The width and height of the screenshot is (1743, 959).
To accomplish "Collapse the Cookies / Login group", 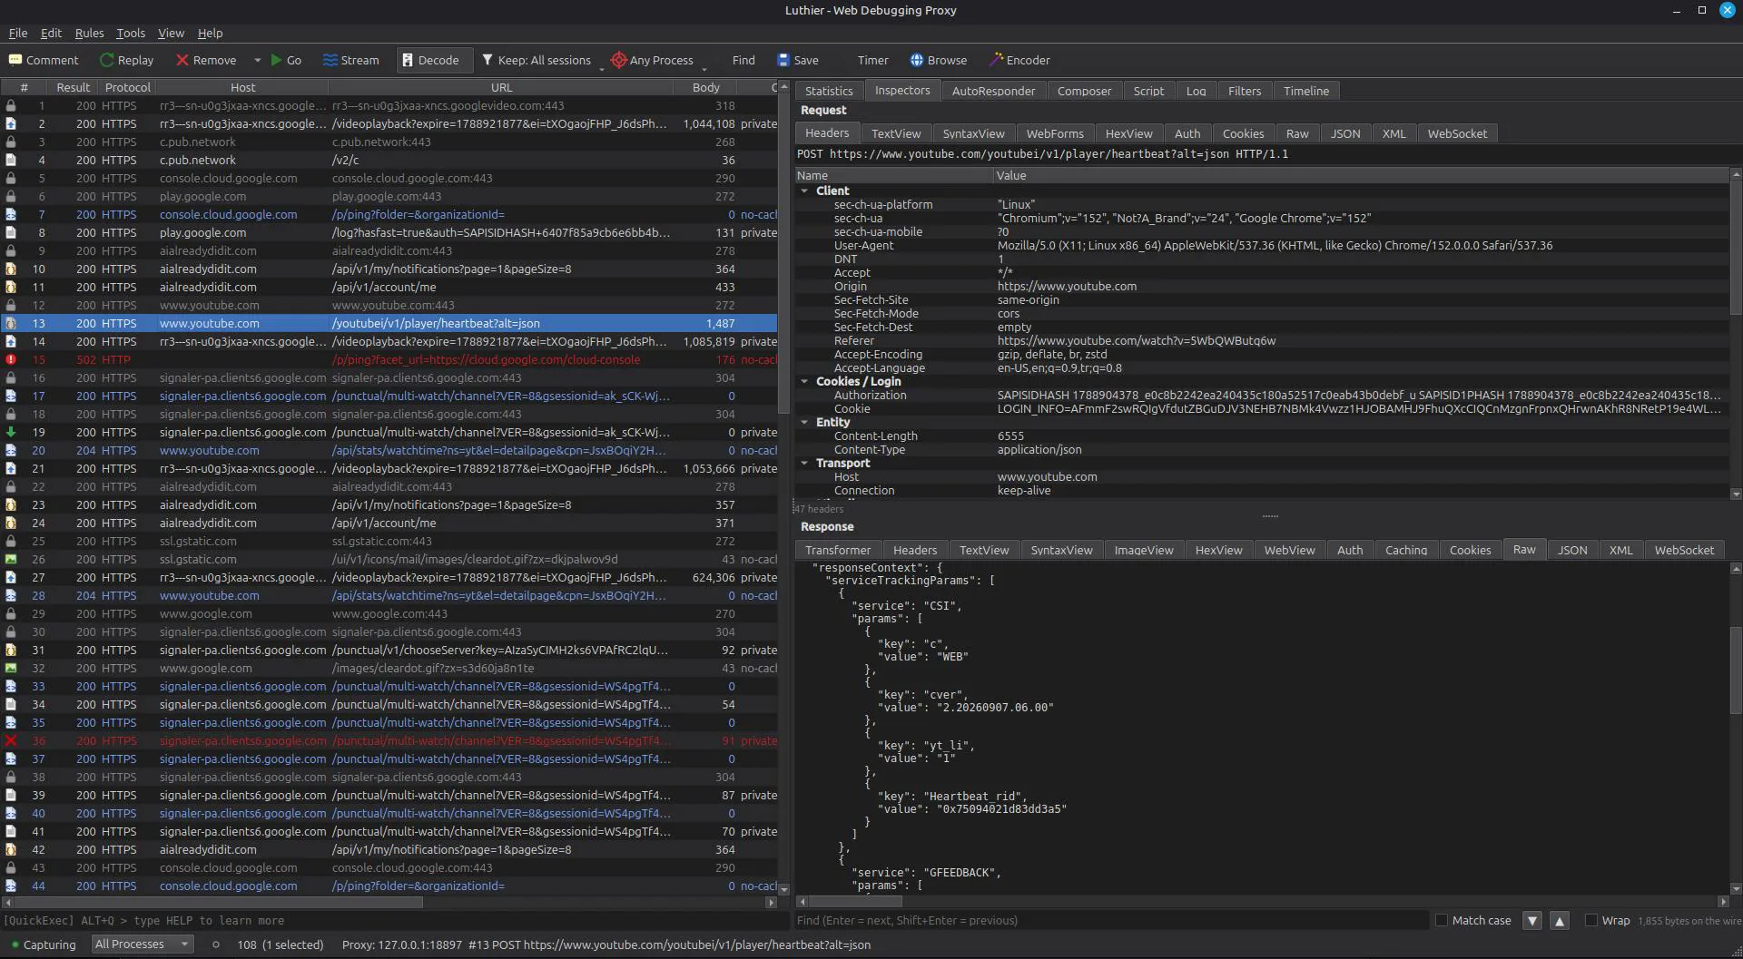I will pos(804,381).
